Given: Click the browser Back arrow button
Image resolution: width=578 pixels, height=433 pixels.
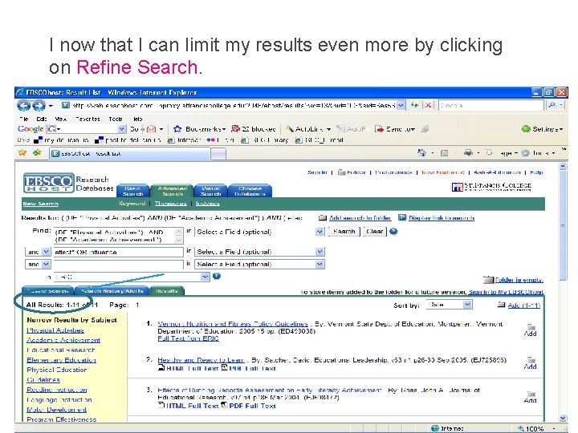Looking at the screenshot, I should tap(23, 106).
